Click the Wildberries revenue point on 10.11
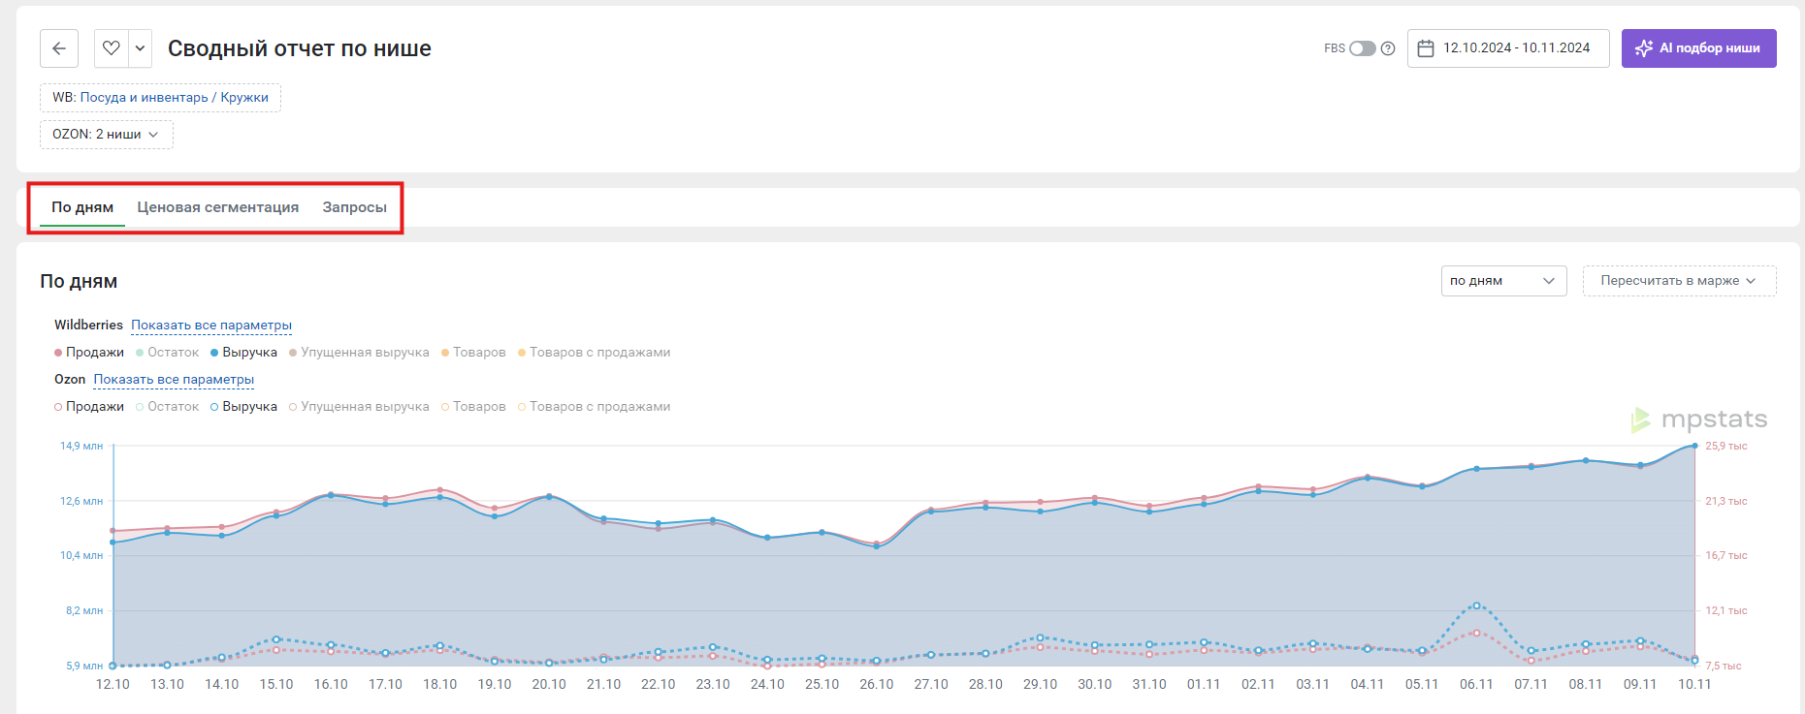The width and height of the screenshot is (1805, 714). coord(1694,446)
